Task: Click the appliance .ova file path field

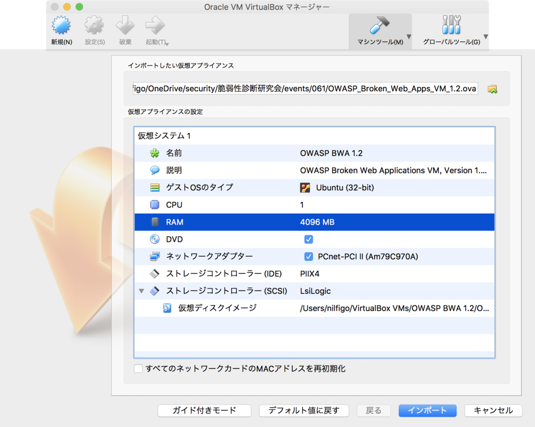Action: 305,88
